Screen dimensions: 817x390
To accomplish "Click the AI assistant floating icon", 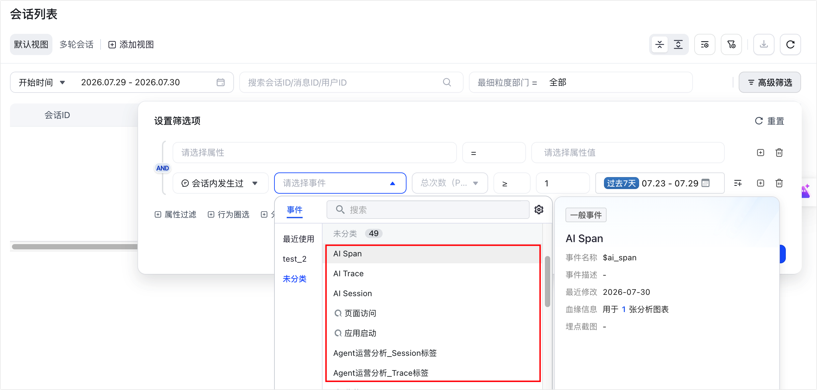I will click(x=806, y=191).
